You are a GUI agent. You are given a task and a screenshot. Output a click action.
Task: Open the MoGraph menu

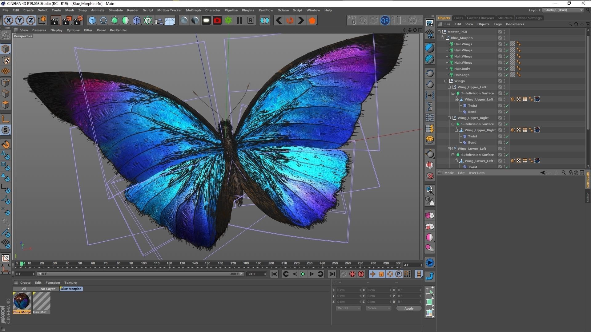[193, 10]
